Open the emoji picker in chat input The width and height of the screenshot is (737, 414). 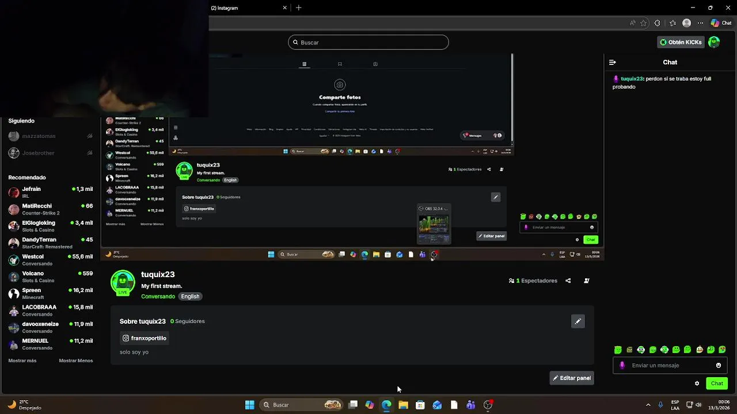point(719,365)
